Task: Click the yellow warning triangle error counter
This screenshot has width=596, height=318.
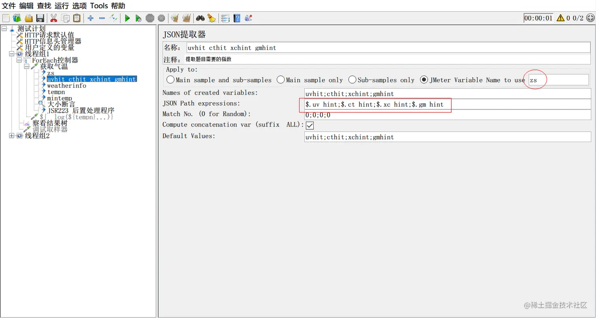Action: 560,18
